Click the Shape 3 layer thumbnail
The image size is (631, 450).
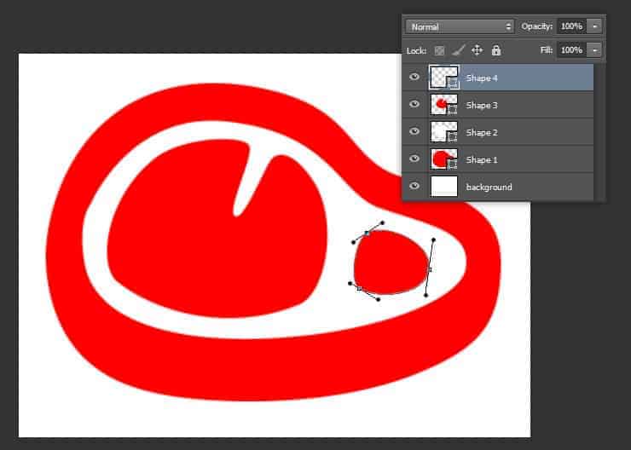(443, 105)
